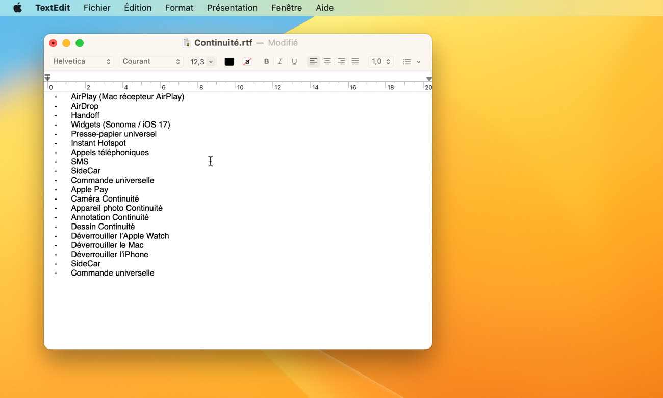Viewport: 663px width, 398px height.
Task: Click the line 'AirPlay (Mac récepteur AirPlay)'
Action: pos(127,96)
